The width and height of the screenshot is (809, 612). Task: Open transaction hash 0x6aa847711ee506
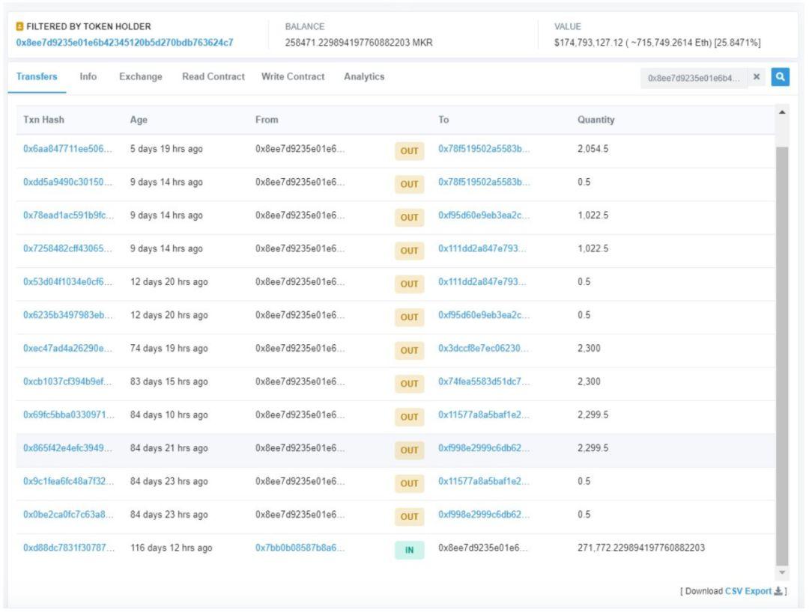point(67,149)
